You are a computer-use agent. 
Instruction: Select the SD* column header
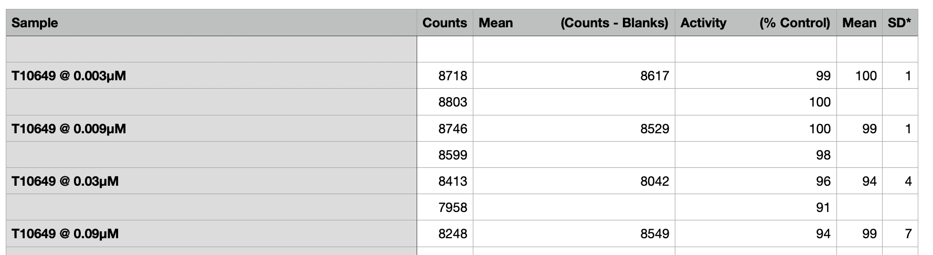click(900, 23)
